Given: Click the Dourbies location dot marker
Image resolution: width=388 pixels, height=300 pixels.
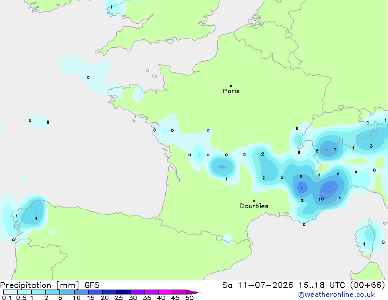Looking at the screenshot, I should point(254,201).
